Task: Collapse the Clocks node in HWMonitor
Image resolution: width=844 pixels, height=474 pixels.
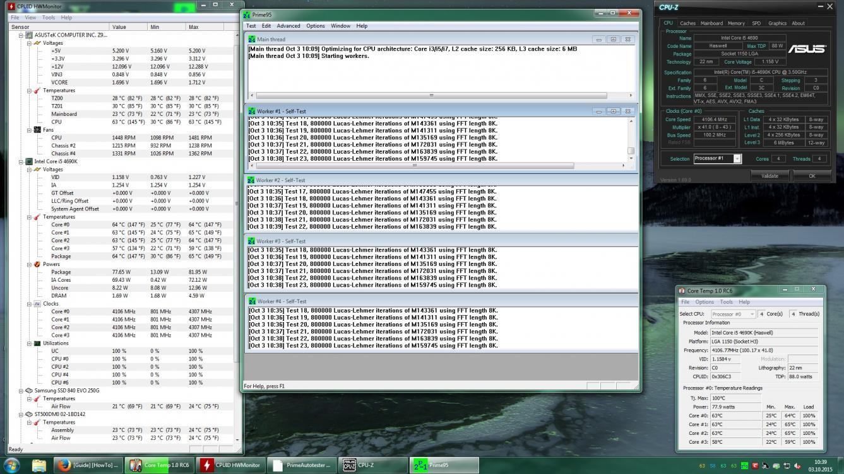Action: [29, 304]
